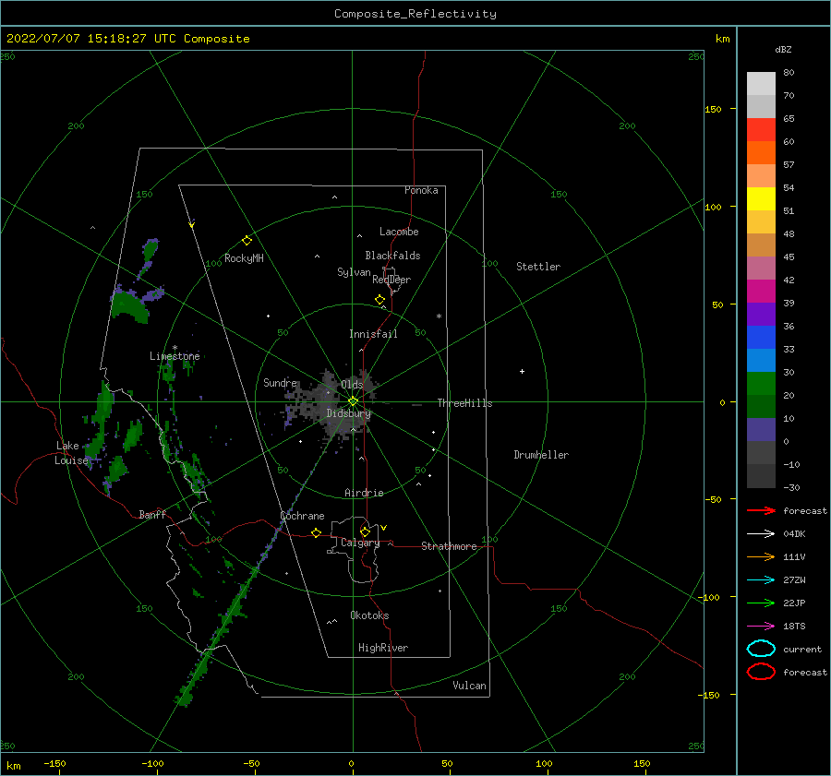Click the red forecast arrow legend icon
The width and height of the screenshot is (831, 776).
coord(761,510)
